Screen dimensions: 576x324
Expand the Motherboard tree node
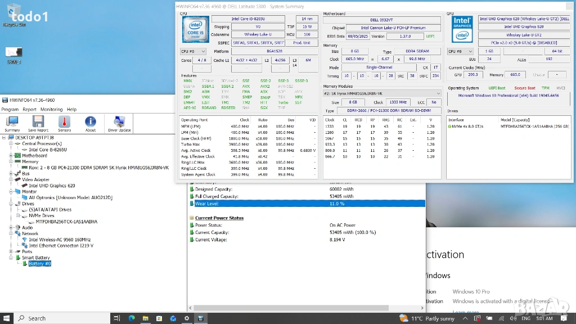click(11, 155)
